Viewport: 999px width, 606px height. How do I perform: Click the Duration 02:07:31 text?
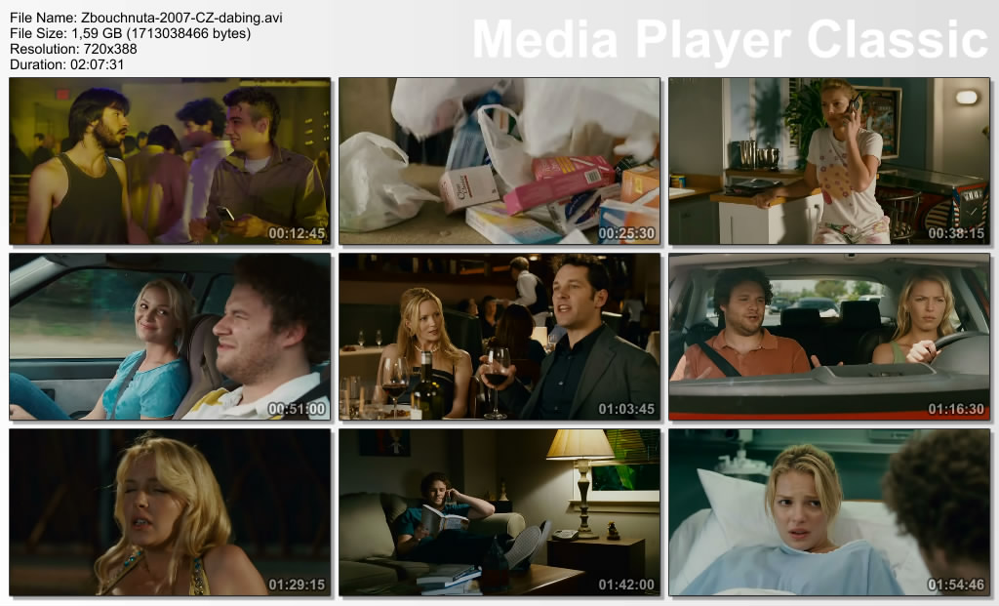(x=65, y=64)
